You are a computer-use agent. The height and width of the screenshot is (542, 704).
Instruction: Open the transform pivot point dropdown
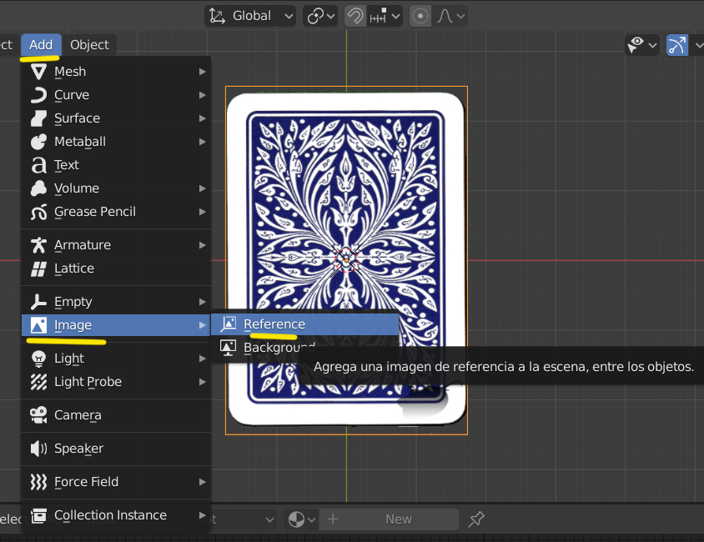click(320, 16)
